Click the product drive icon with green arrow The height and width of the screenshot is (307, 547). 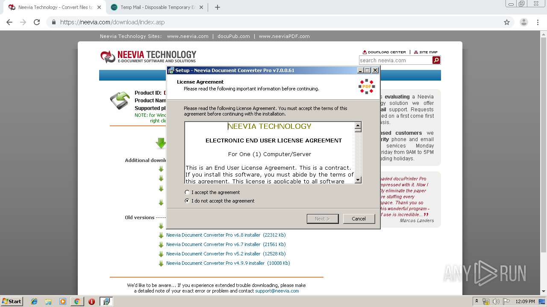[120, 101]
